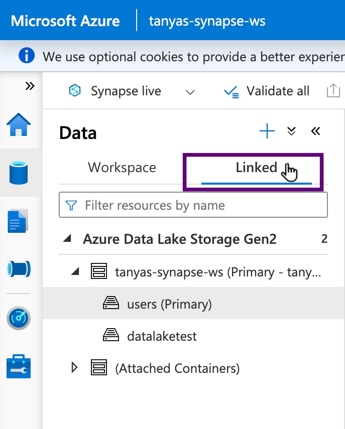
Task: Click the tanyas-synapse-ws storage account icon
Action: [x=99, y=271]
